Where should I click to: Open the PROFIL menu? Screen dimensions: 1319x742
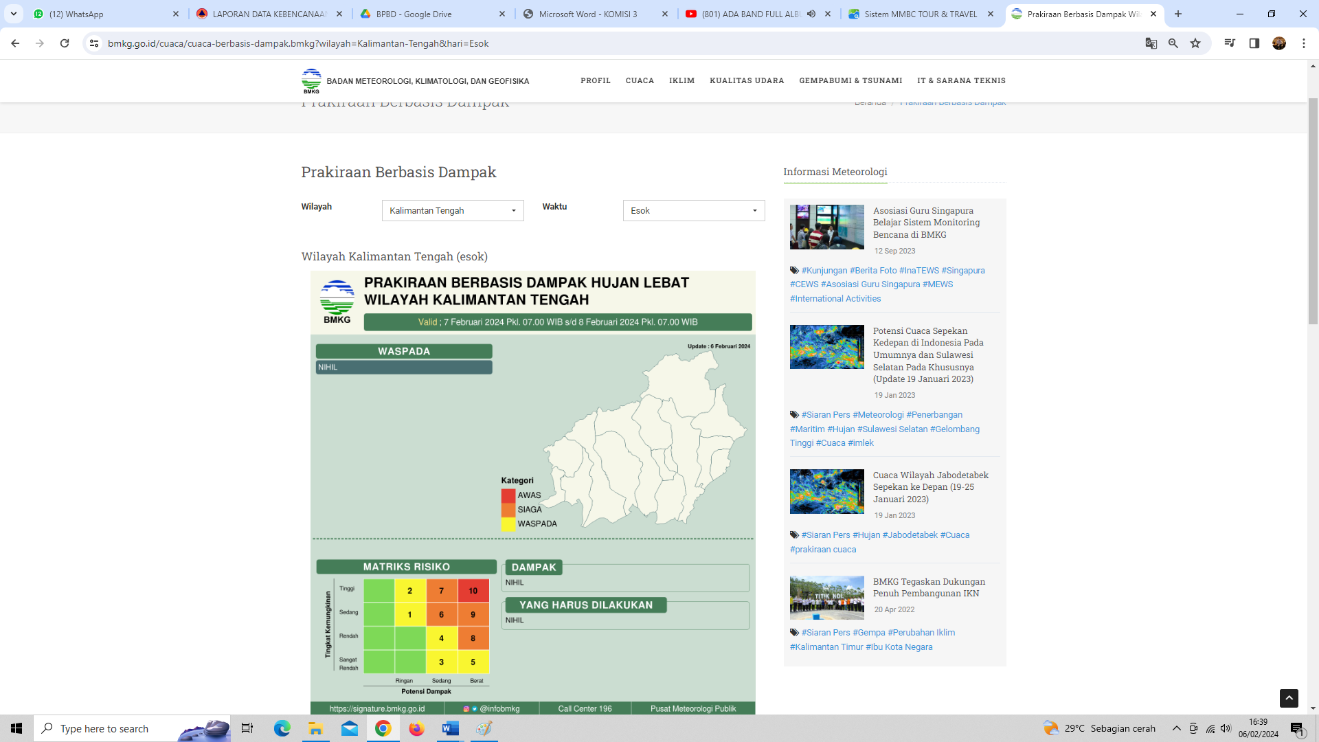596,80
